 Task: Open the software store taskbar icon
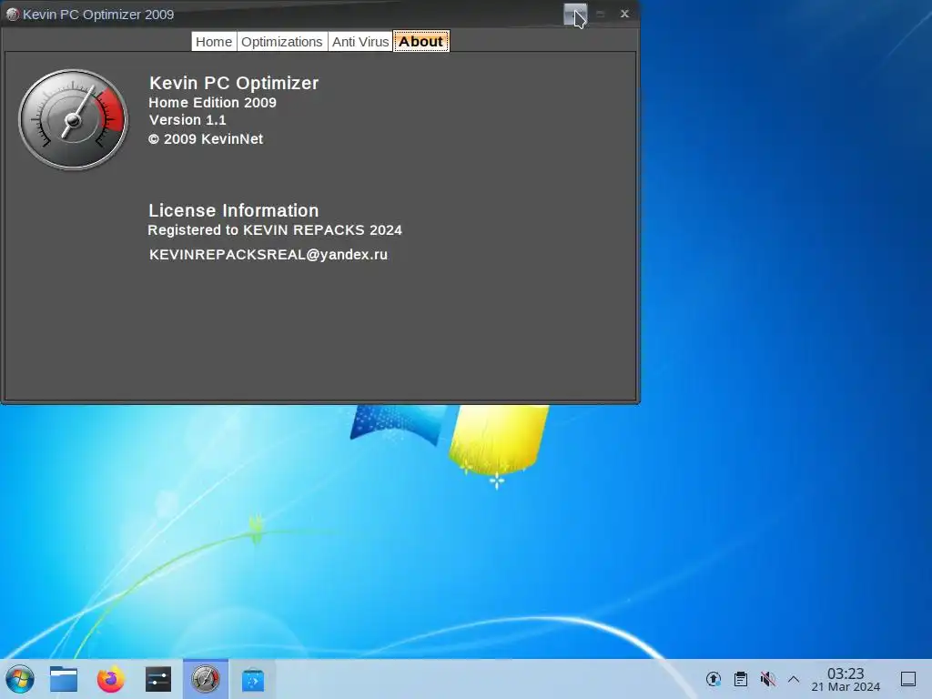253,679
